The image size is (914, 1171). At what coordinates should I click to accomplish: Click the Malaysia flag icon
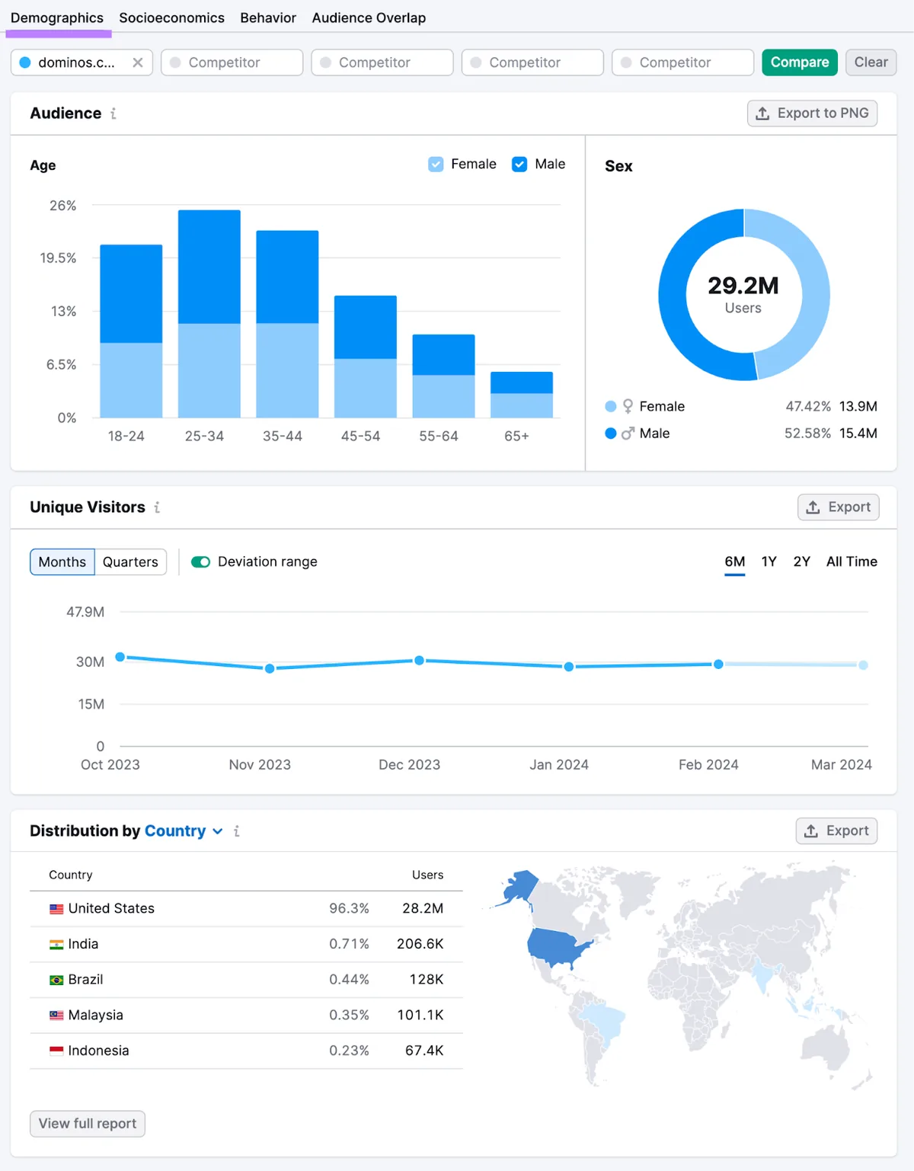pyautogui.click(x=56, y=1016)
